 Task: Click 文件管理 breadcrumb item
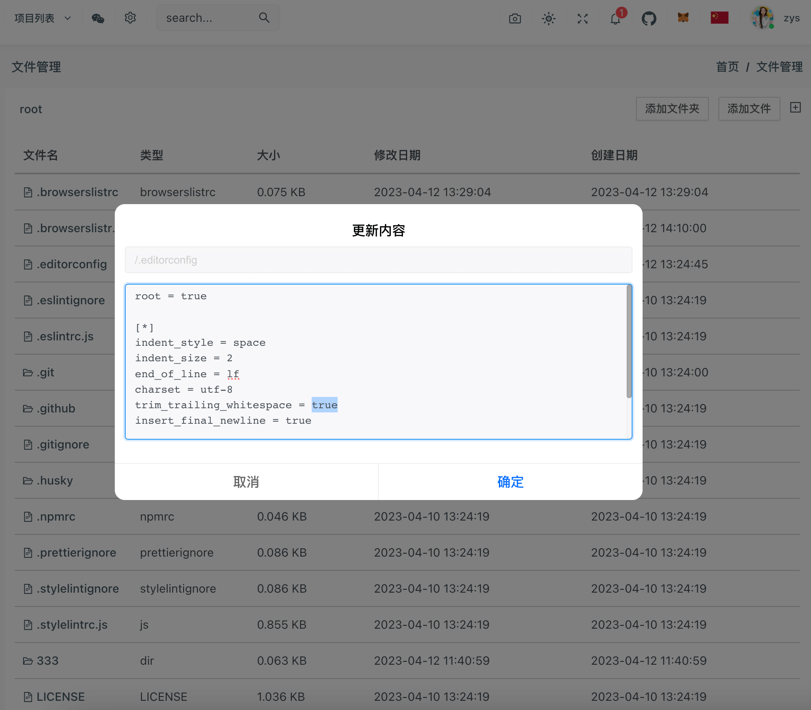(x=779, y=67)
